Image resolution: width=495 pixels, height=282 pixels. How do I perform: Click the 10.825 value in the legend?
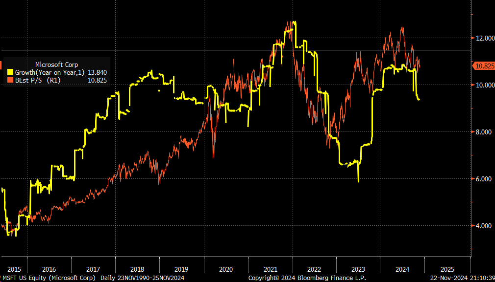(98, 81)
